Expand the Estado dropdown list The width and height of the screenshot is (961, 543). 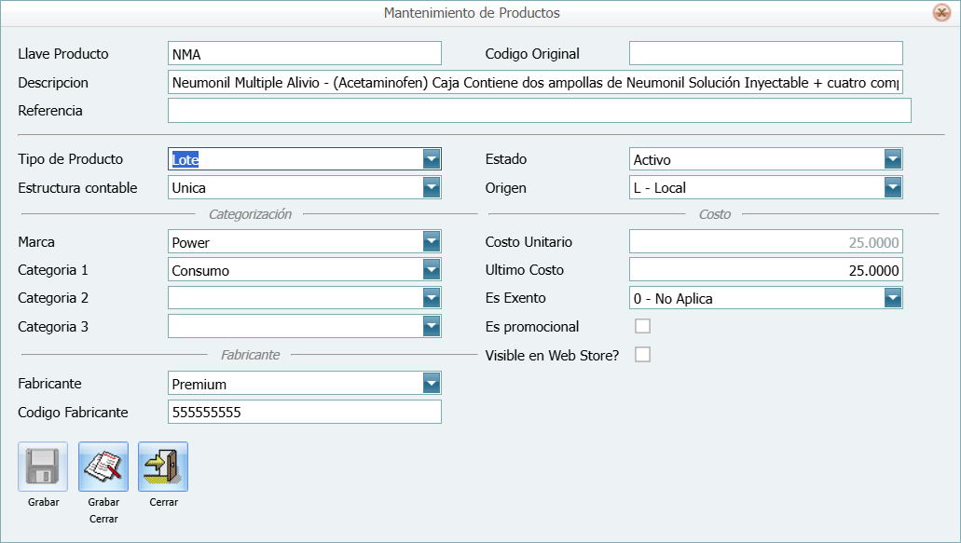[x=893, y=159]
